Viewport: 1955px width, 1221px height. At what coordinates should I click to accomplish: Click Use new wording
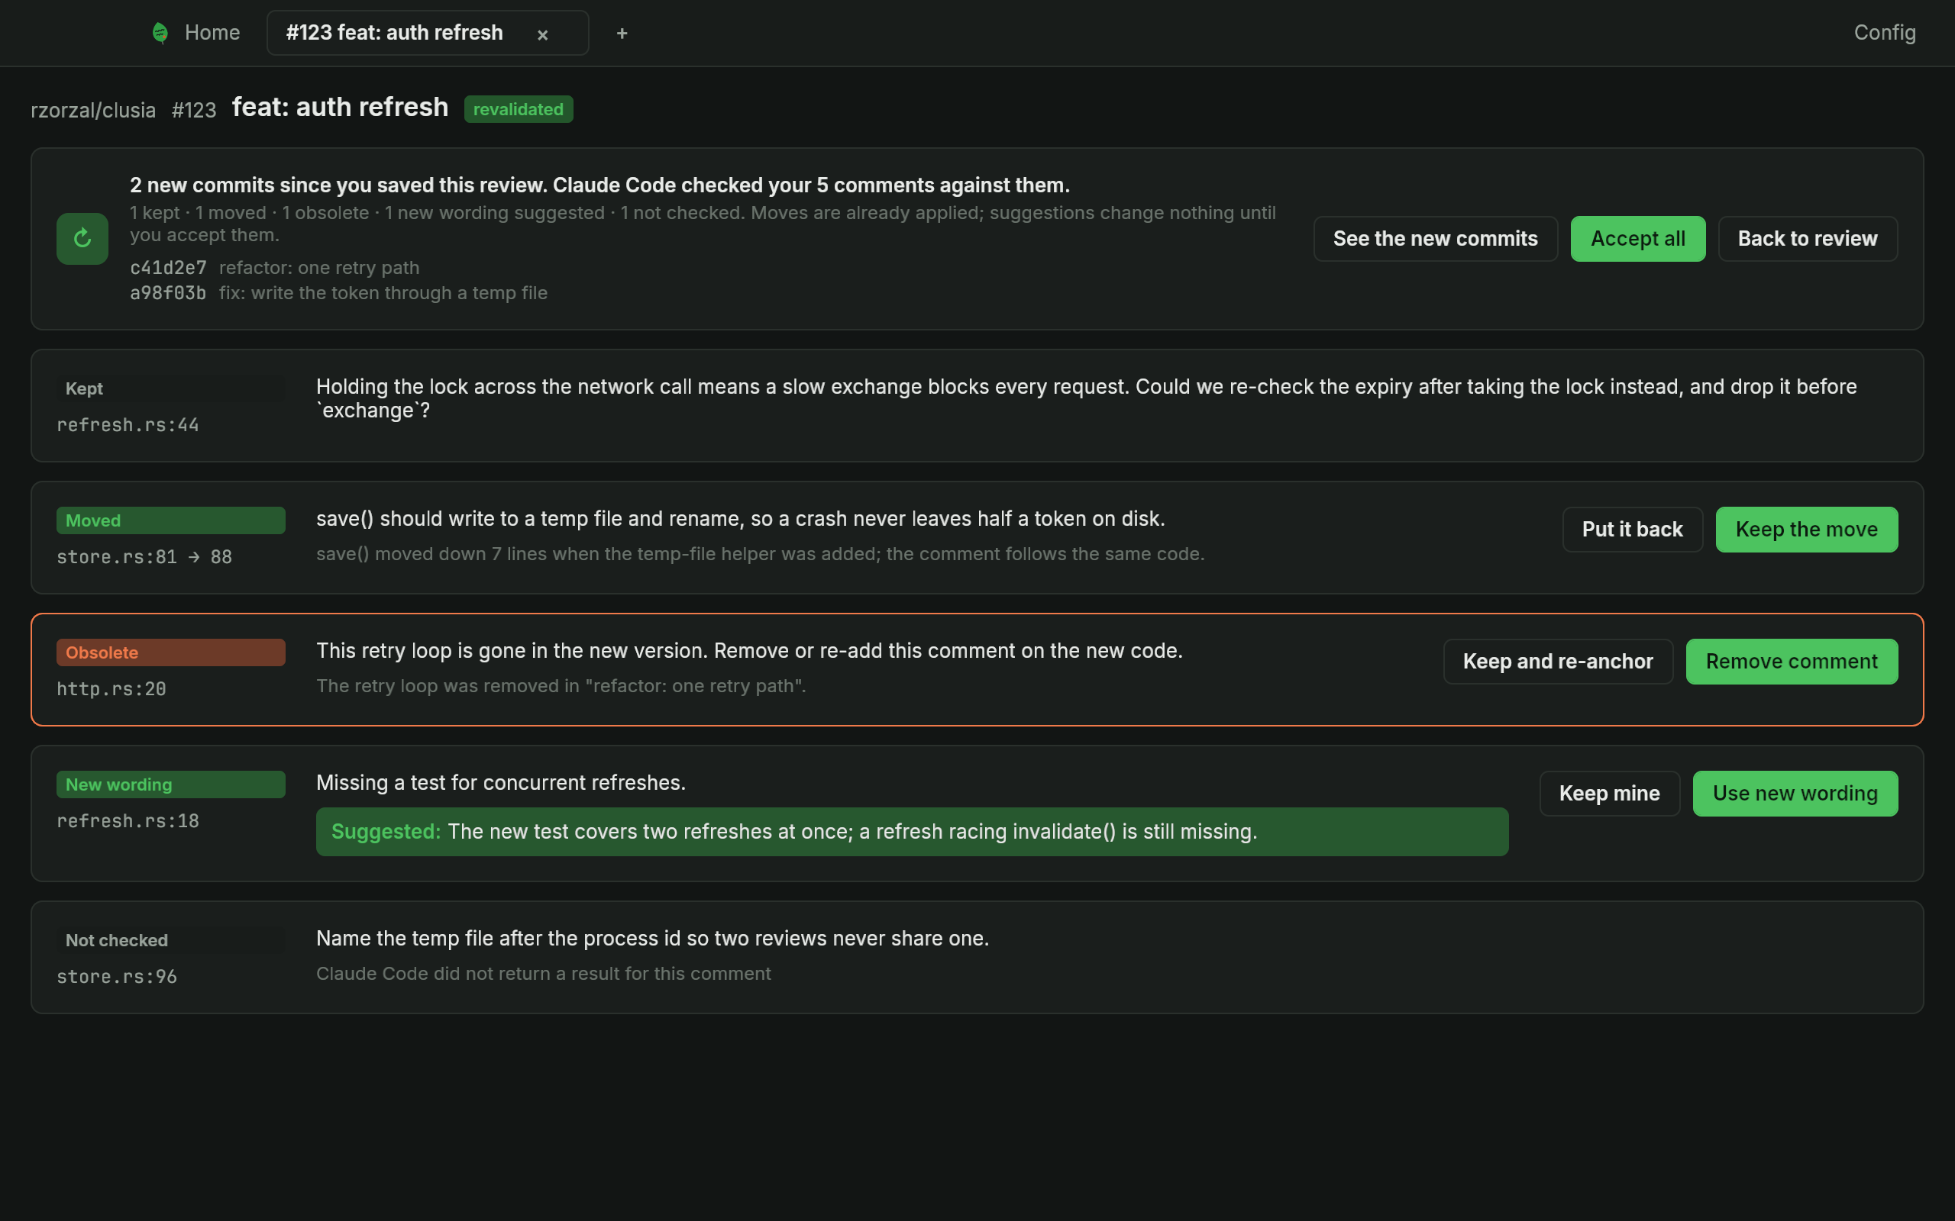tap(1795, 793)
